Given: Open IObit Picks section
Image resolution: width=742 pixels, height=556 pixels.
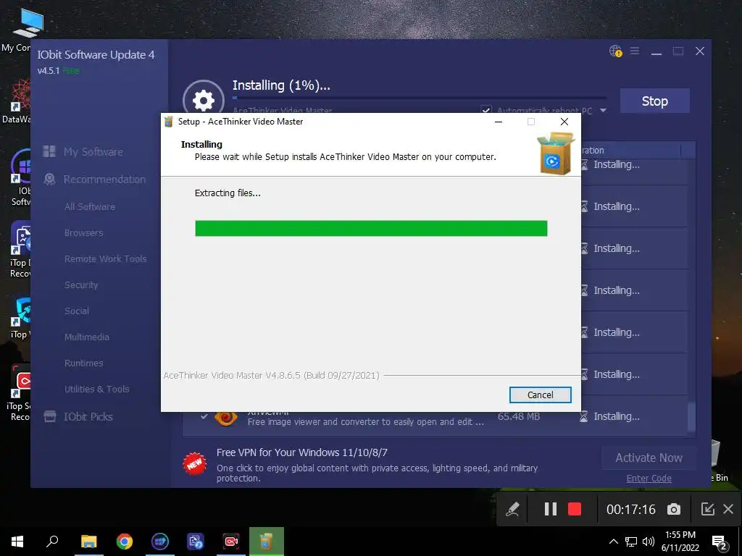Looking at the screenshot, I should coord(88,416).
